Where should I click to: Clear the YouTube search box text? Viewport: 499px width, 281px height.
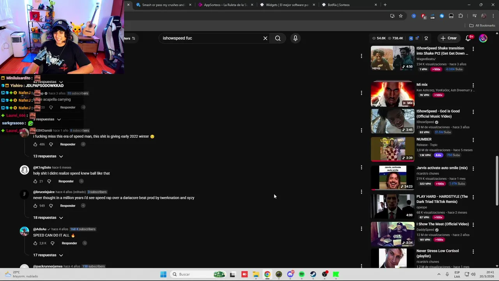click(265, 38)
